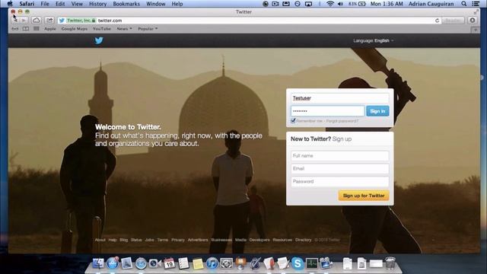Viewport: 487px width, 274px height.
Task: Click the sign-up Password field
Action: click(340, 181)
